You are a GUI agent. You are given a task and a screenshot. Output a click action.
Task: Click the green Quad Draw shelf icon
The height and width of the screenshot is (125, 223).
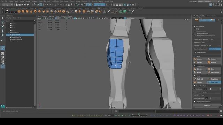125,11
